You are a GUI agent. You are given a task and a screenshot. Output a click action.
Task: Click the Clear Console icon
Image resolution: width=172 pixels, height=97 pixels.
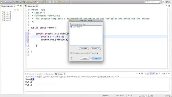click(x=146, y=74)
